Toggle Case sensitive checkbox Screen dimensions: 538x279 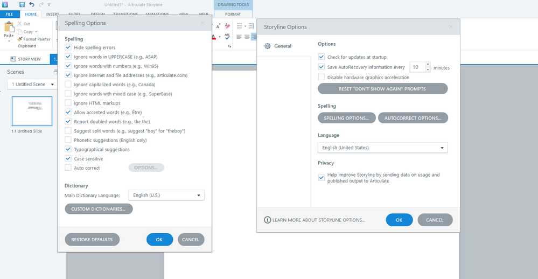coord(68,158)
